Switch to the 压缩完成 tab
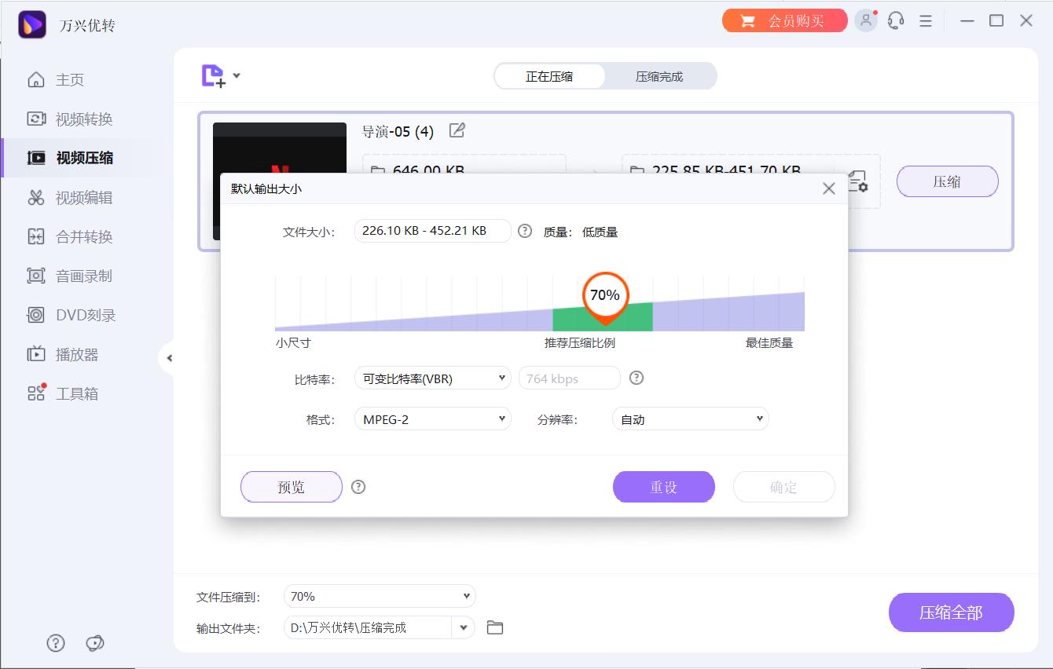 coord(661,76)
